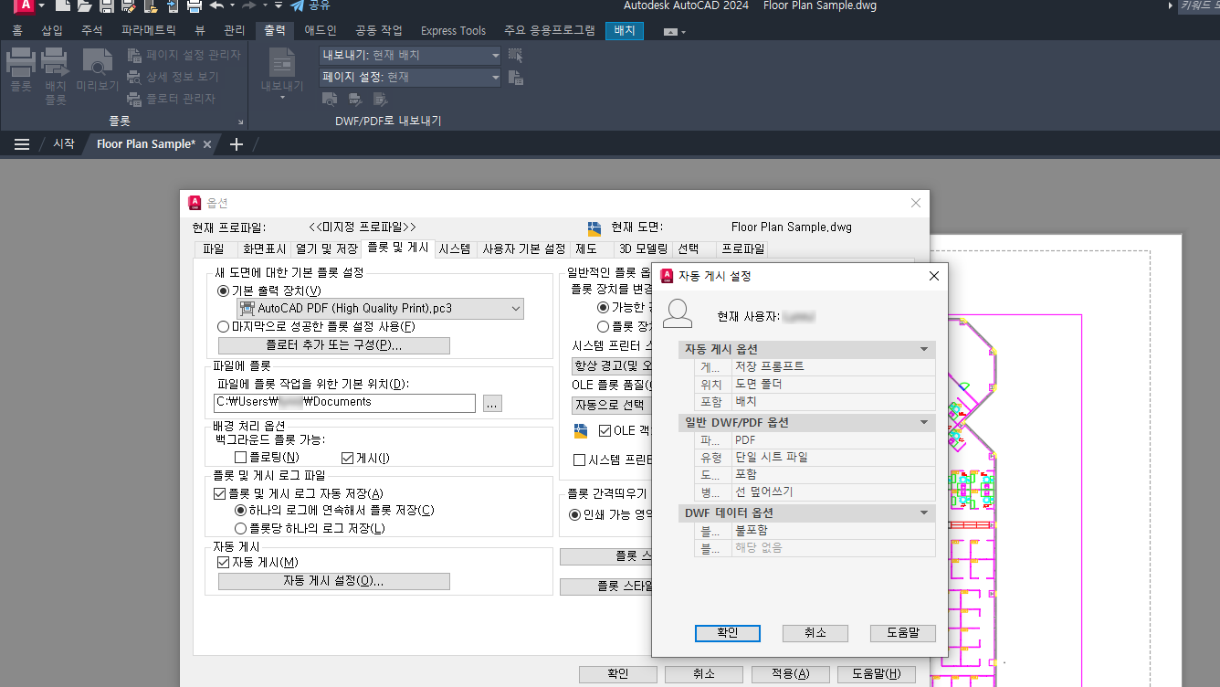This screenshot has height=687, width=1220.
Task: Click the Open file folder icon
Action: (x=85, y=5)
